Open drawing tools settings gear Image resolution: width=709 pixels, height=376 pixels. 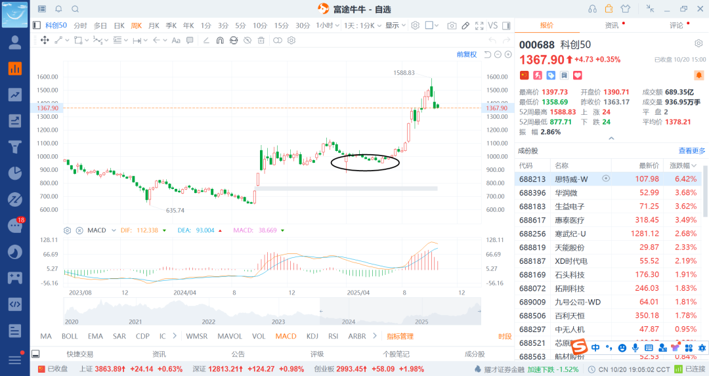tap(291, 40)
